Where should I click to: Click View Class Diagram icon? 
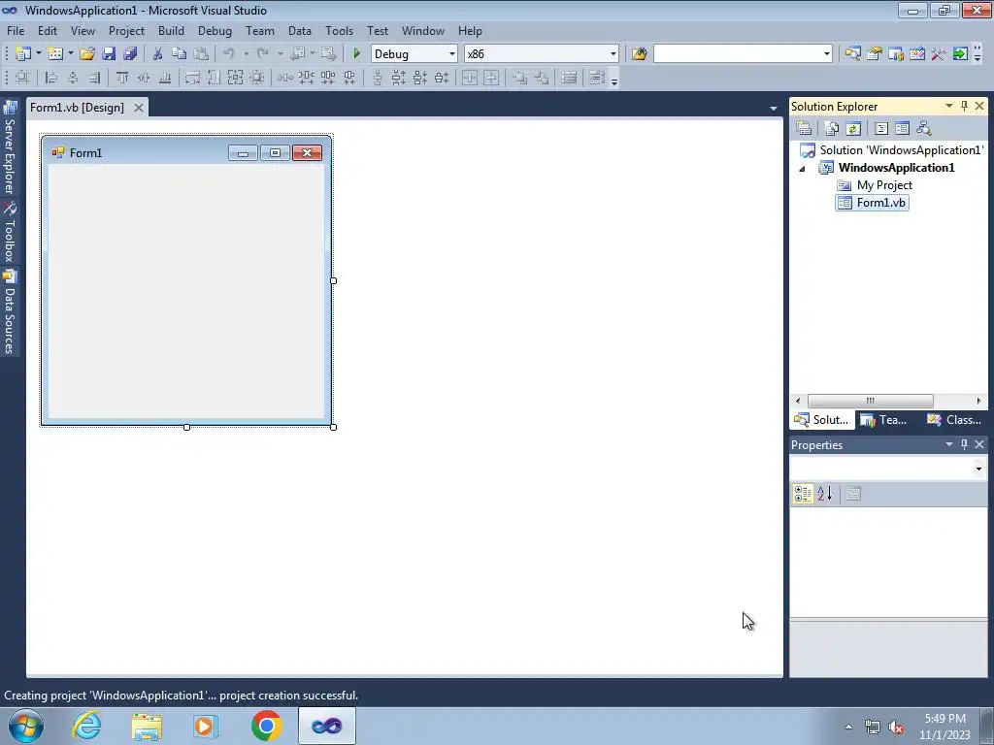coord(924,129)
